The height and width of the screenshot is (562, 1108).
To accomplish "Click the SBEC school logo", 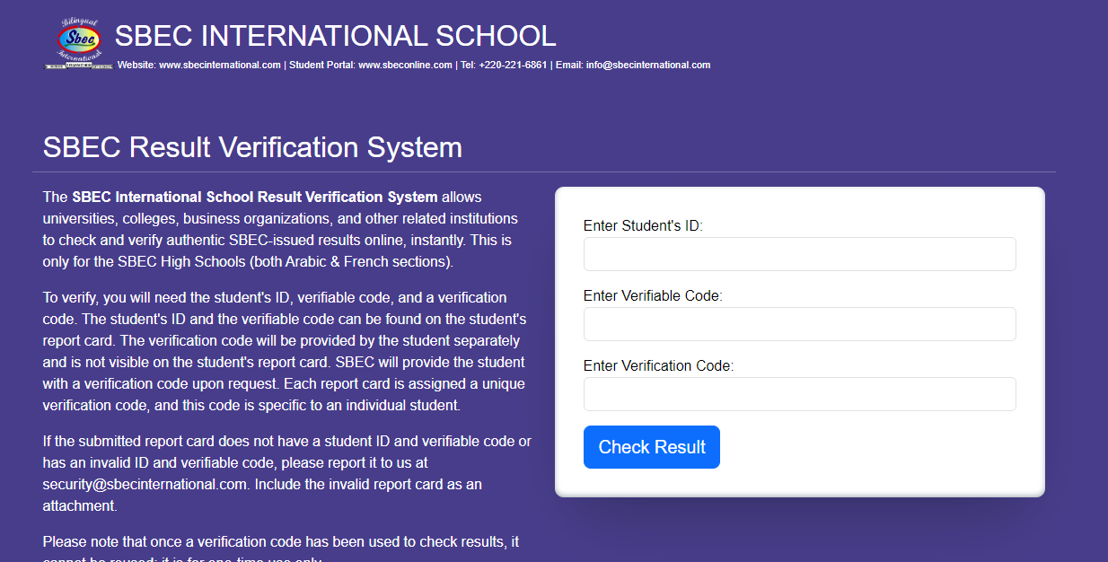I will [78, 43].
